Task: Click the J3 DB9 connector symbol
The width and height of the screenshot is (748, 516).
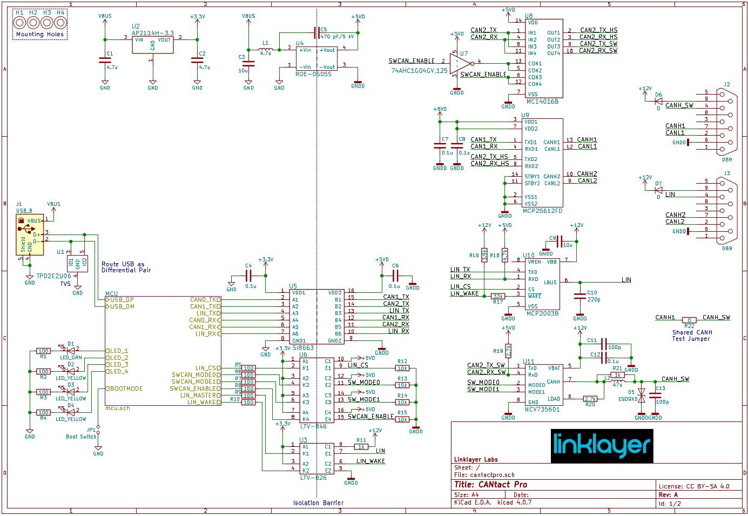Action: tap(726, 211)
